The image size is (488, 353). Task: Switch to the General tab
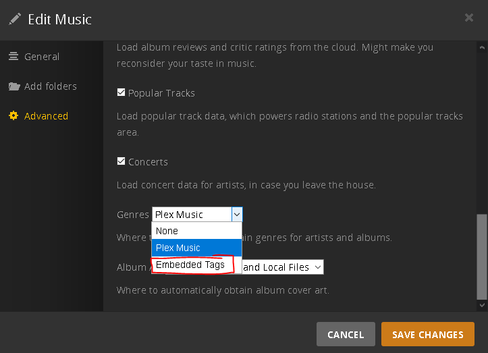pos(42,57)
